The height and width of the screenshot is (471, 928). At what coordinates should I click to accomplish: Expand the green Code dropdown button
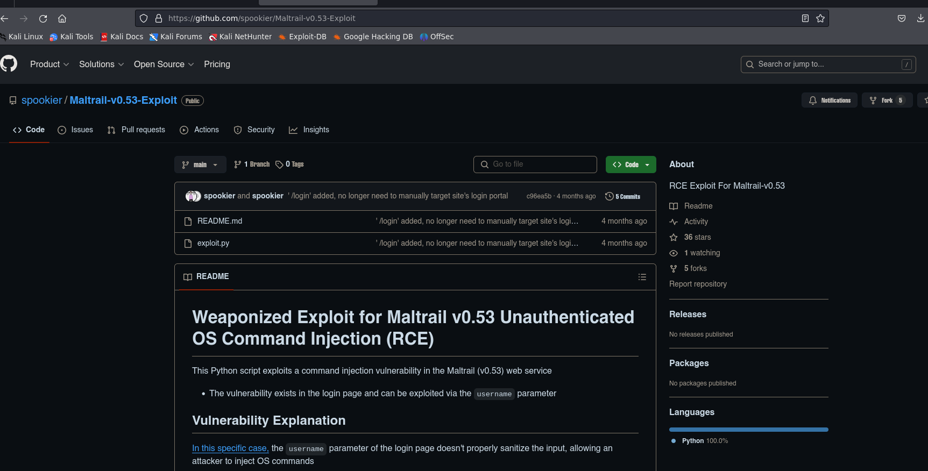[631, 165]
